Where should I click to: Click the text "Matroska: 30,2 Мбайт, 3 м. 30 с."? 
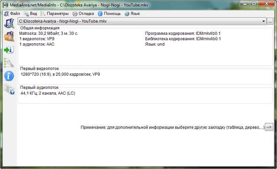click(x=49, y=33)
